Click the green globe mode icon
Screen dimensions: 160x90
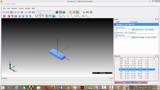pyautogui.click(x=64, y=12)
